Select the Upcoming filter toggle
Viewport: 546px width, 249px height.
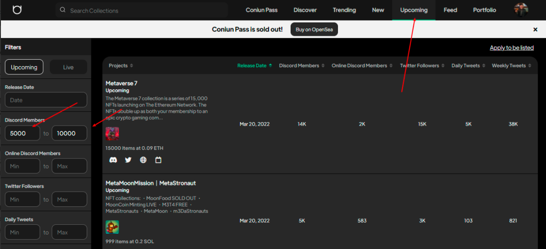click(24, 67)
